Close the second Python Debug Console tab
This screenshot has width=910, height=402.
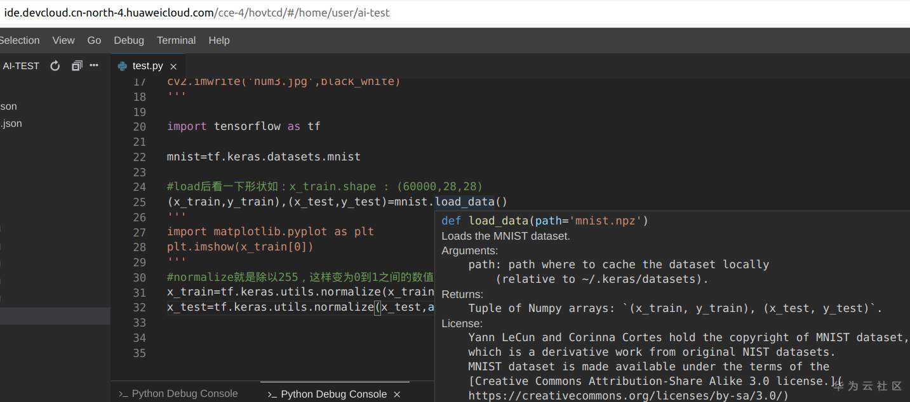pos(397,394)
